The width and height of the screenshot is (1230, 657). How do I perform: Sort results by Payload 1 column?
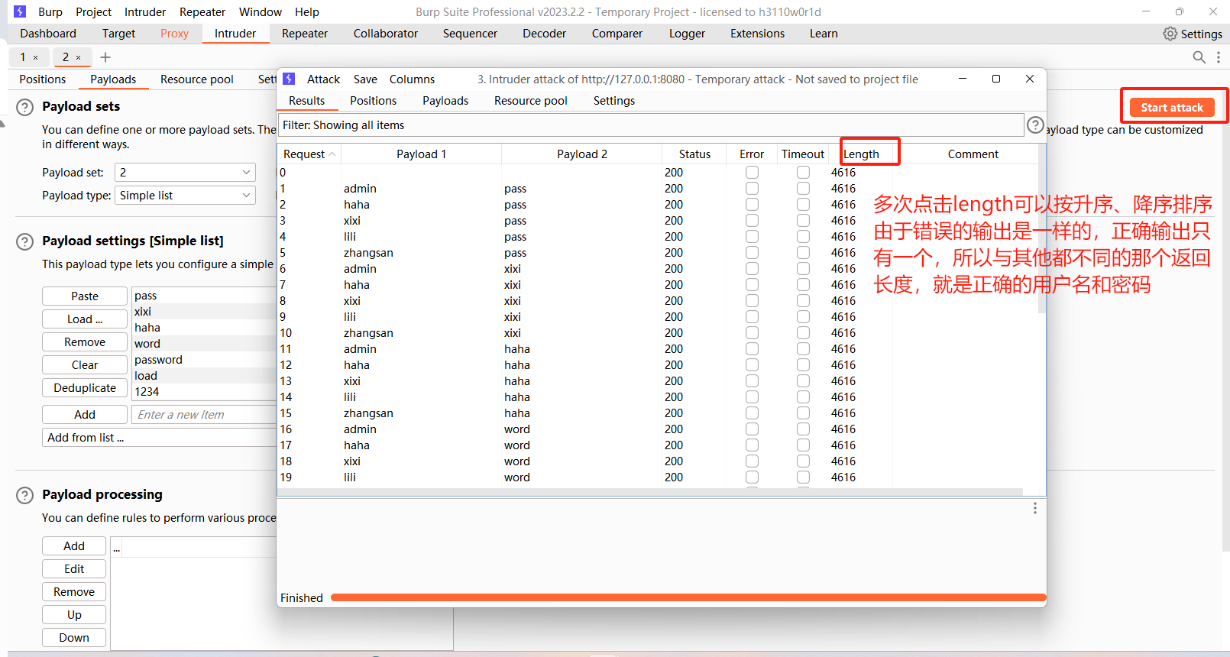tap(421, 154)
